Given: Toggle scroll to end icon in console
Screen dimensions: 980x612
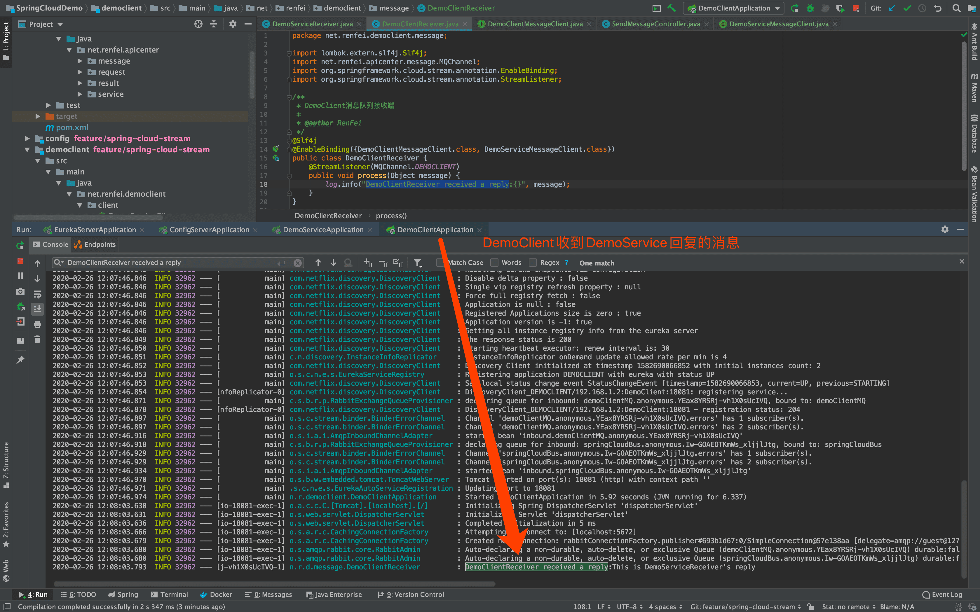Looking at the screenshot, I should (x=37, y=309).
